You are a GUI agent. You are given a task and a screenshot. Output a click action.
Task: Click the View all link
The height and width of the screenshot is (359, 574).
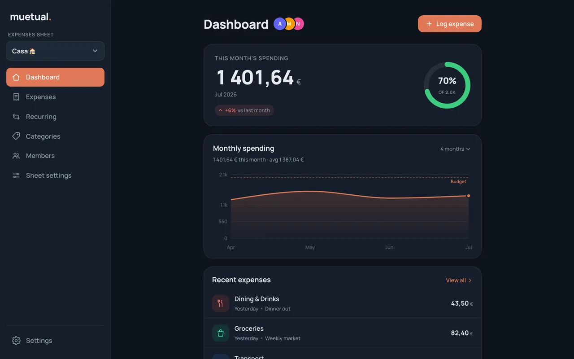459,280
